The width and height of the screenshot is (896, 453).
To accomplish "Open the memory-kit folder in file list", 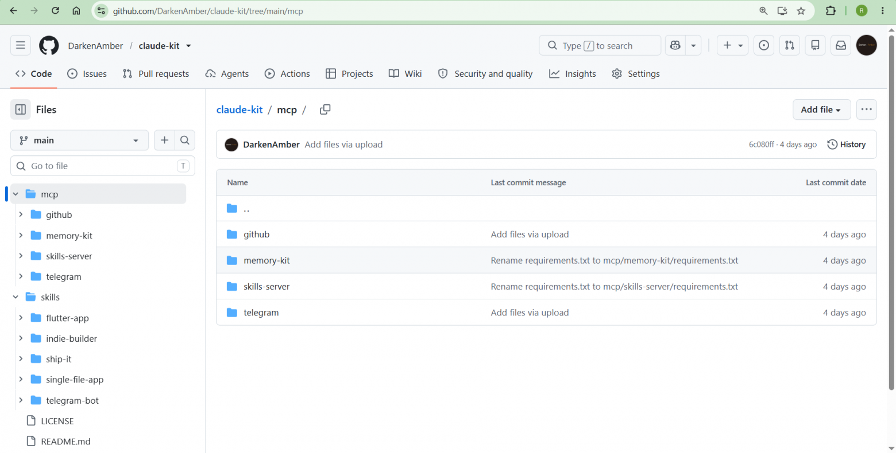I will 267,260.
